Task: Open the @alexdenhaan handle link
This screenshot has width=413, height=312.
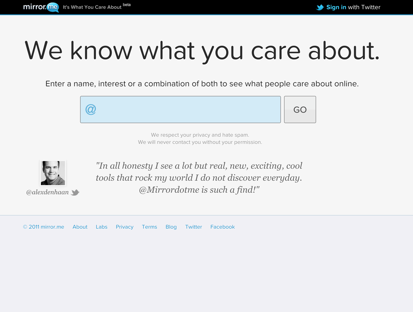Action: 47,192
